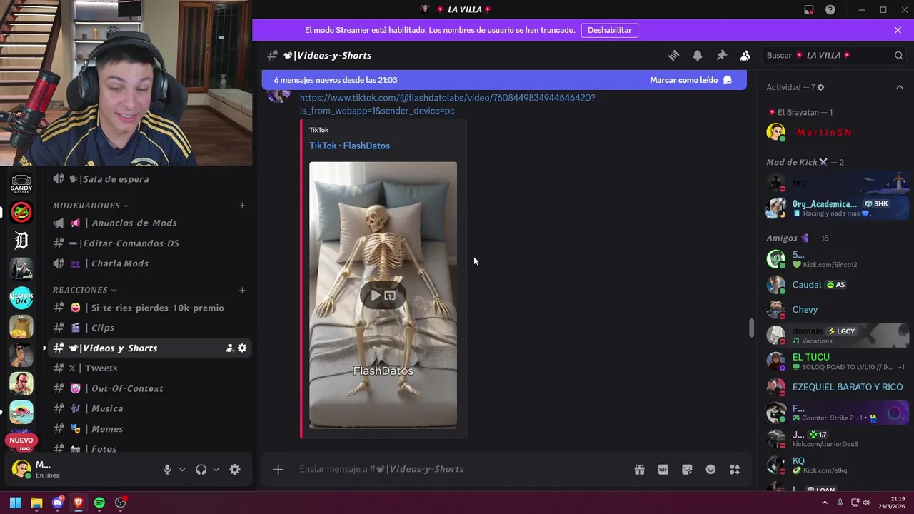The height and width of the screenshot is (514, 914).
Task: Click the message list scrollbar thumb
Action: coord(750,328)
